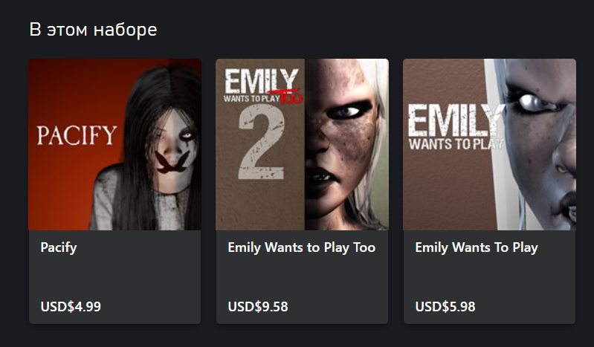Open the Pacify game cover image
594x347 pixels.
pyautogui.click(x=114, y=144)
